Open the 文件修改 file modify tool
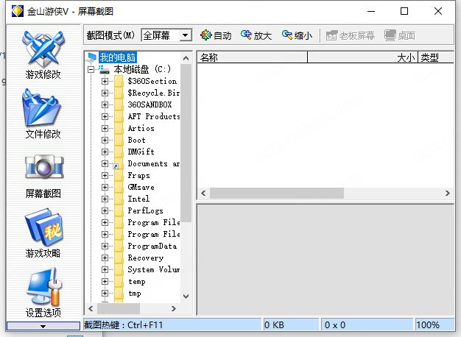The image size is (461, 337). pos(43,114)
